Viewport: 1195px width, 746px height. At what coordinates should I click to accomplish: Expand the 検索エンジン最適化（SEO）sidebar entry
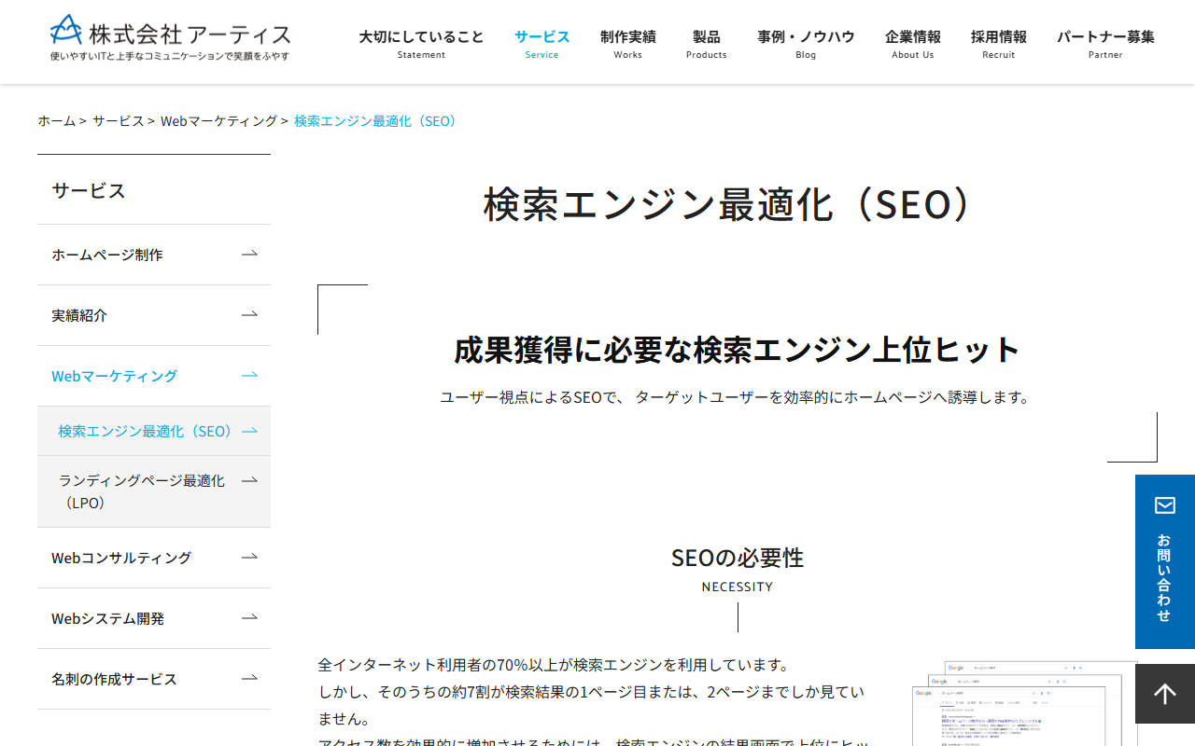point(145,431)
